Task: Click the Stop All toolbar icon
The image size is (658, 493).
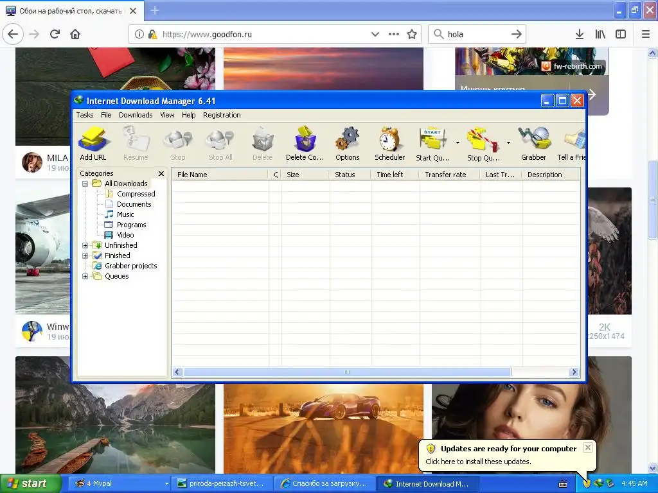Action: click(220, 144)
